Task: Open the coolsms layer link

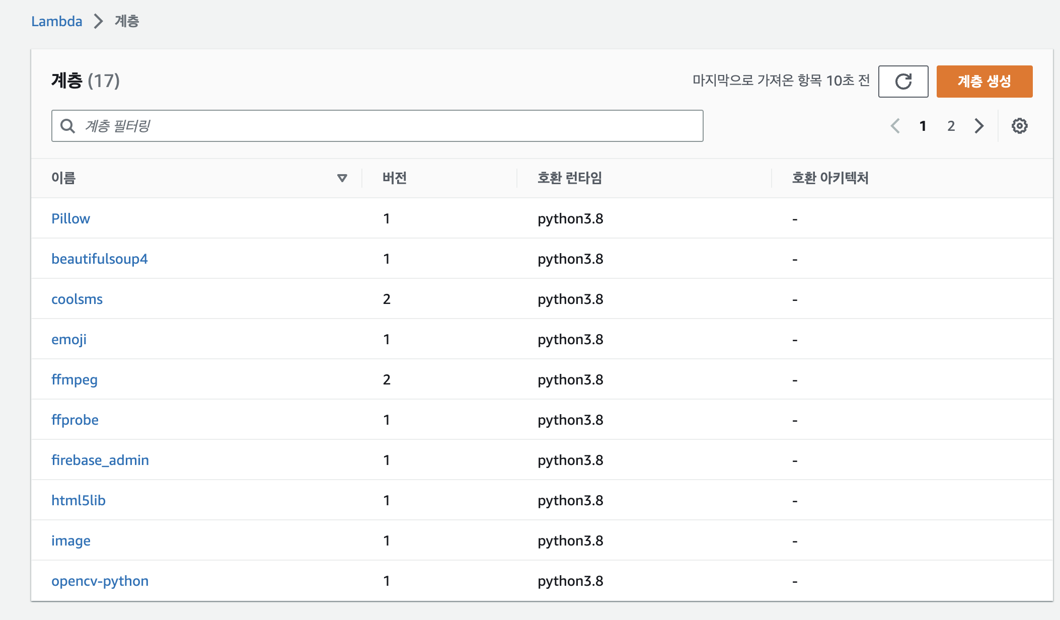Action: tap(77, 299)
